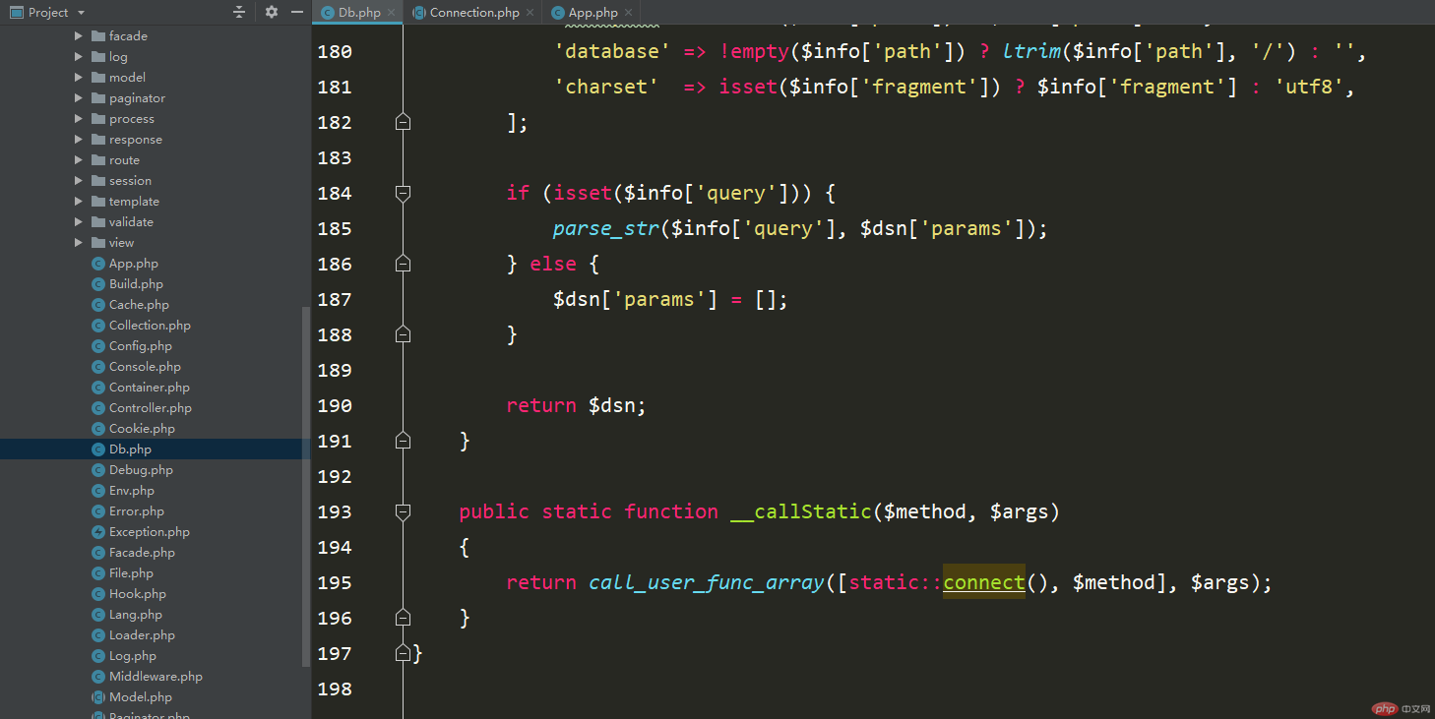This screenshot has height=719, width=1435.
Task: Collapse the if block at line 184
Action: (x=403, y=193)
